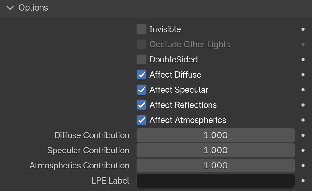Click animate dot for Specular Contribution

[303, 150]
